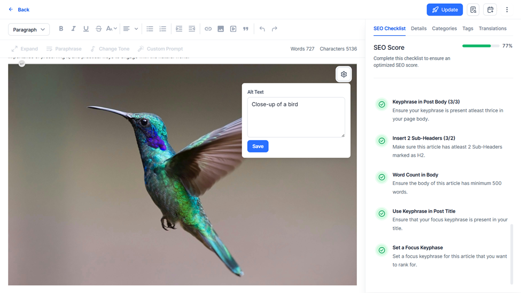521x293 pixels.
Task: Click the Use Keyphrase in Post Title check icon
Action: pyautogui.click(x=382, y=213)
